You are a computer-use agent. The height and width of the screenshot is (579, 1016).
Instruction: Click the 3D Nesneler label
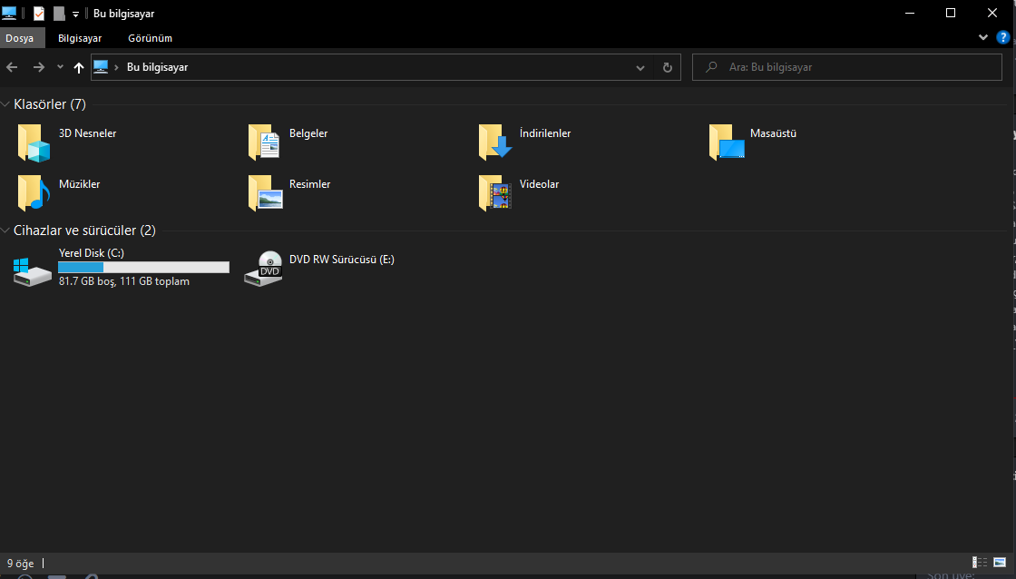(x=87, y=132)
